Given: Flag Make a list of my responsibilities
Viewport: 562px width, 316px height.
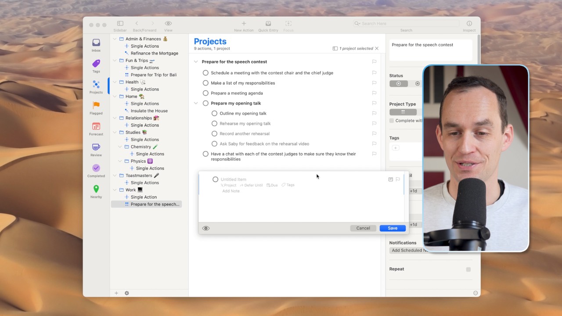Looking at the screenshot, I should click(x=375, y=83).
